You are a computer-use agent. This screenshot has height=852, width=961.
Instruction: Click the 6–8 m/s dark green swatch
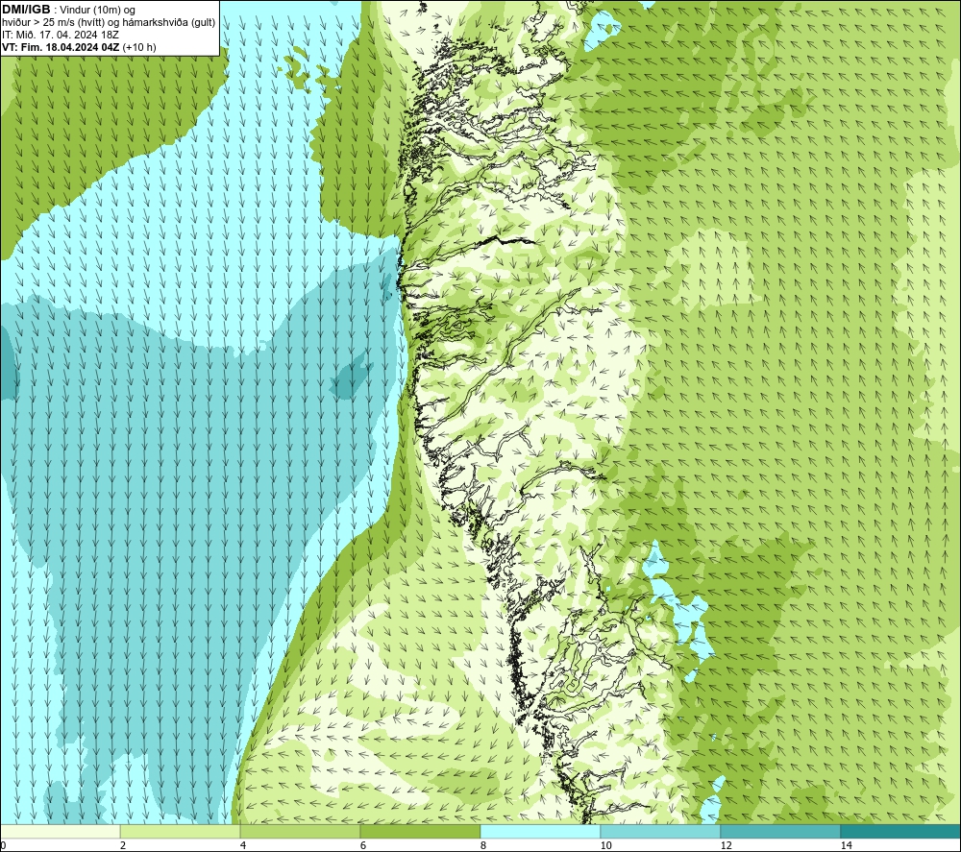(421, 831)
